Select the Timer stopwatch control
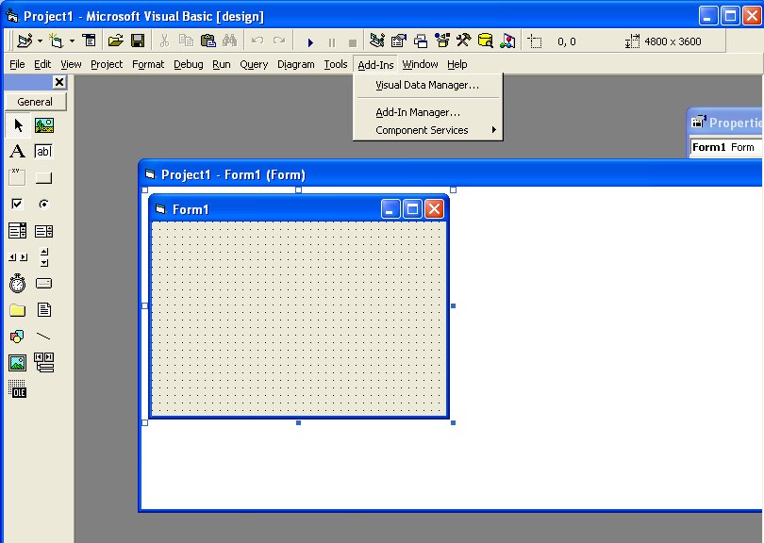Screen dimensions: 764x543 pos(18,283)
